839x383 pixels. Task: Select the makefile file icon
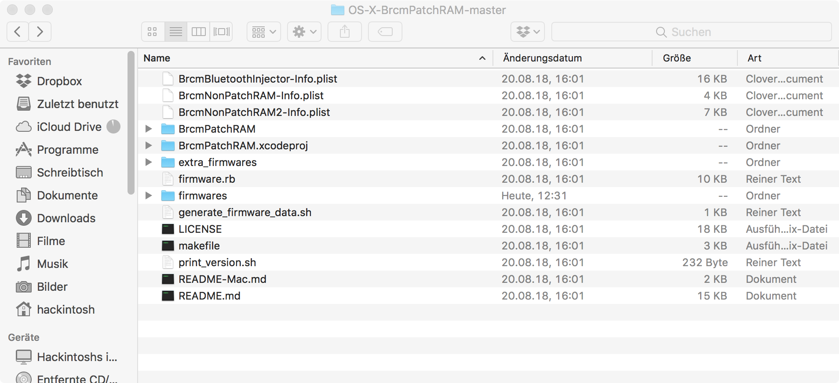168,246
